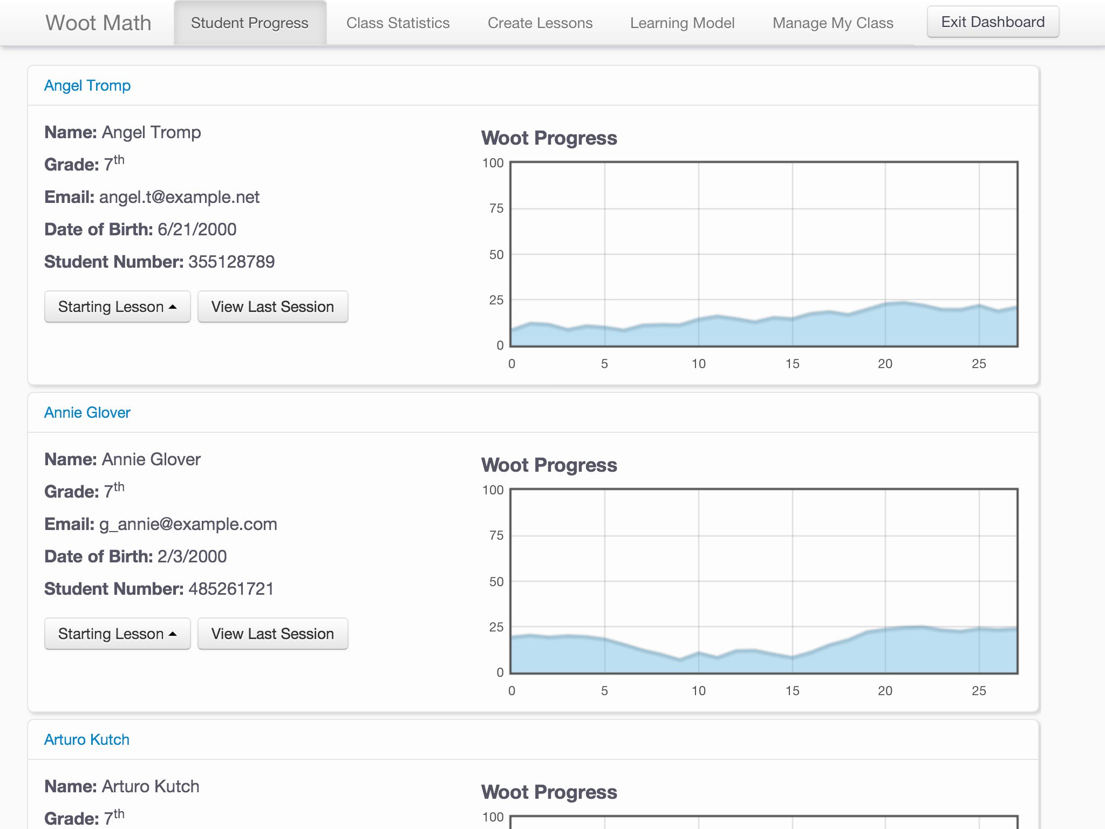The width and height of the screenshot is (1105, 829).
Task: Expand Annie Glover's Starting Lesson dropdown
Action: tap(117, 634)
